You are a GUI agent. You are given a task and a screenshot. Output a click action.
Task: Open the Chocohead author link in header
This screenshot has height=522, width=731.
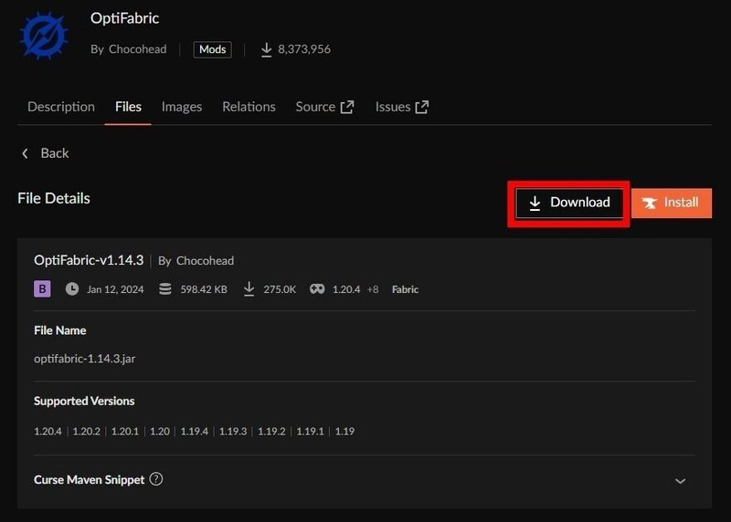pos(138,49)
